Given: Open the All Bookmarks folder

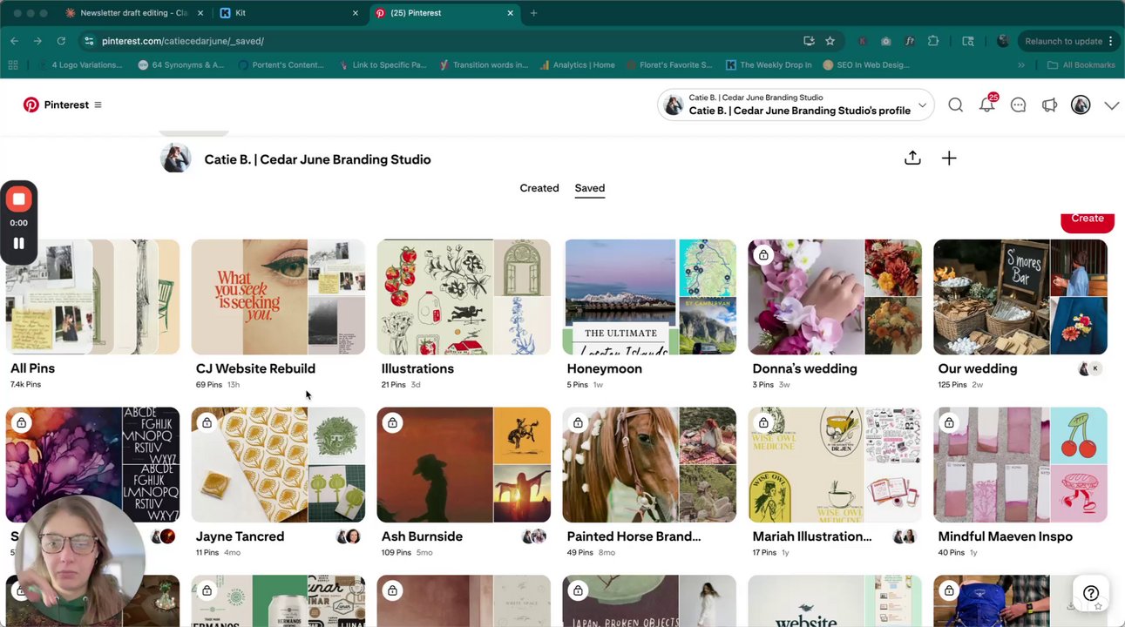Looking at the screenshot, I should click(x=1081, y=64).
